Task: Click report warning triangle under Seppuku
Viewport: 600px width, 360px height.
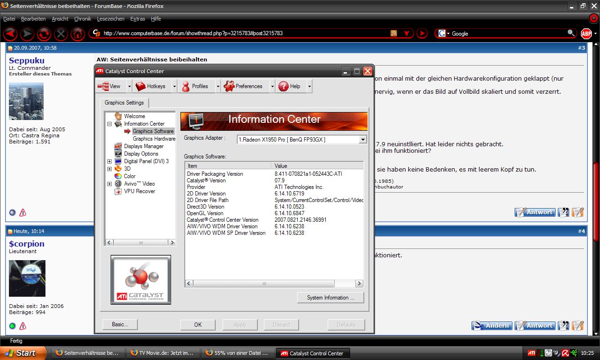Action: [22, 212]
